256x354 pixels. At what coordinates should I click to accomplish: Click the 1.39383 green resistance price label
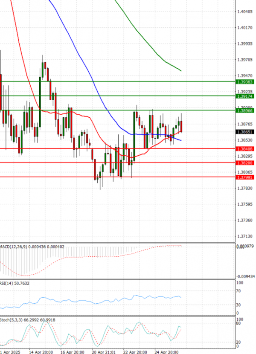(245, 81)
